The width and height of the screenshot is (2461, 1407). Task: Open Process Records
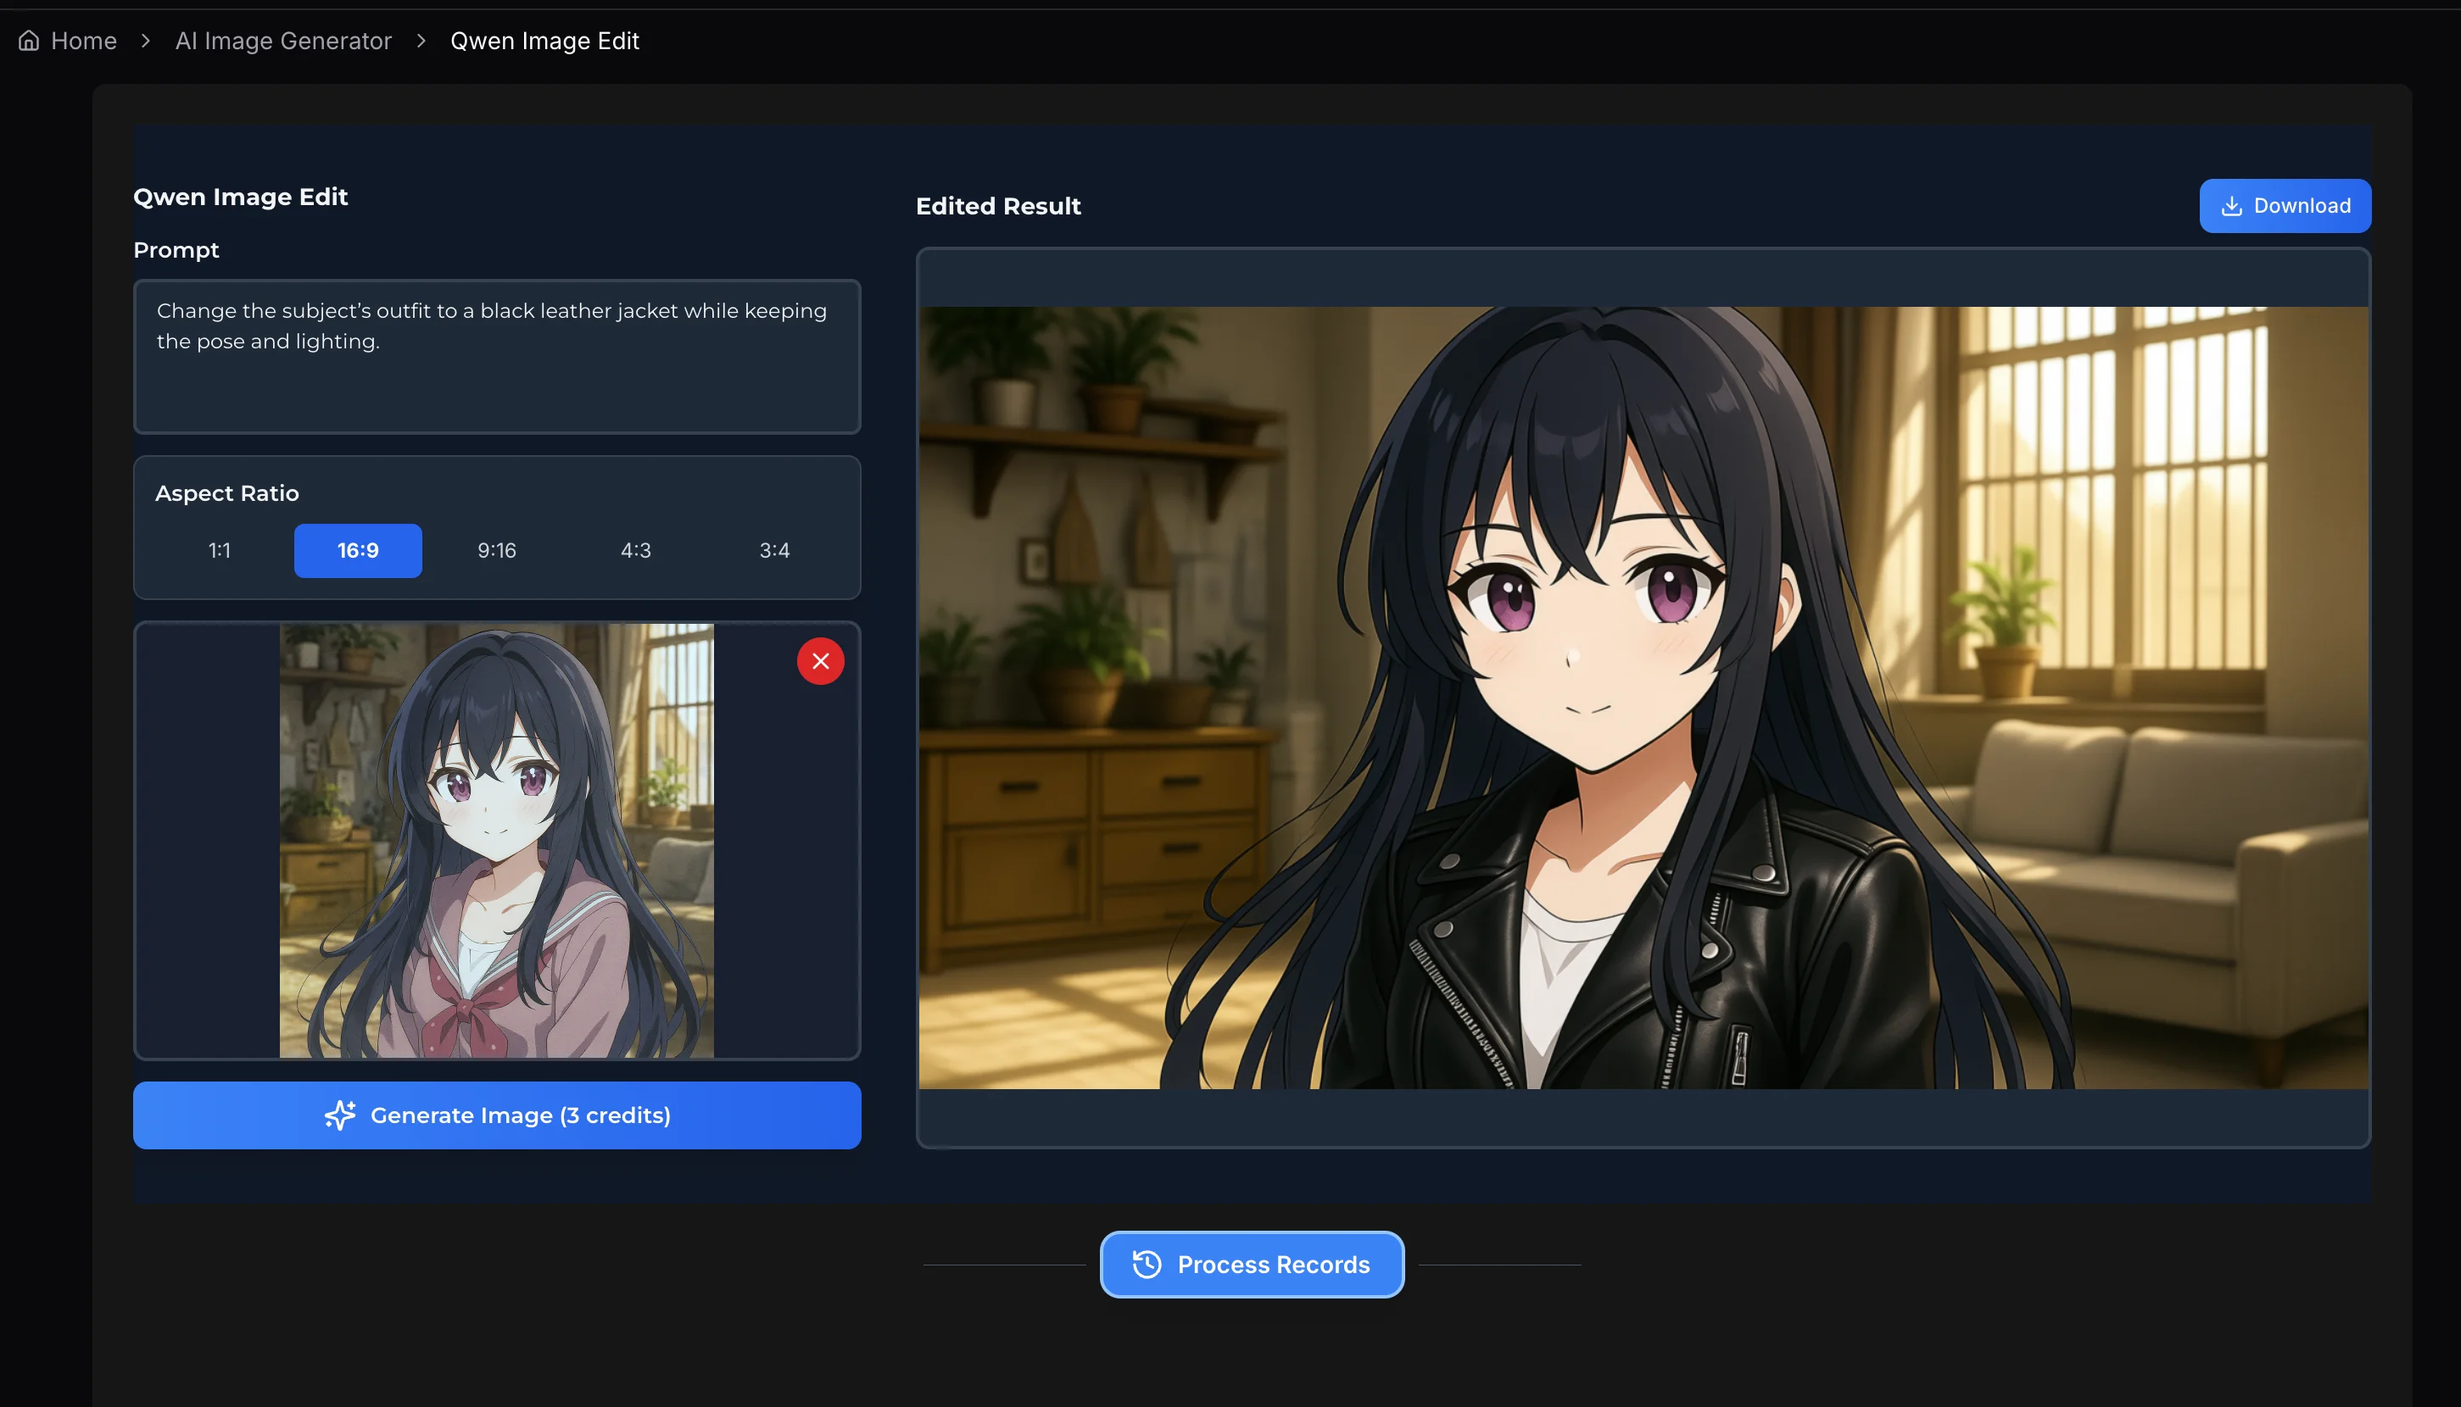coord(1272,1264)
